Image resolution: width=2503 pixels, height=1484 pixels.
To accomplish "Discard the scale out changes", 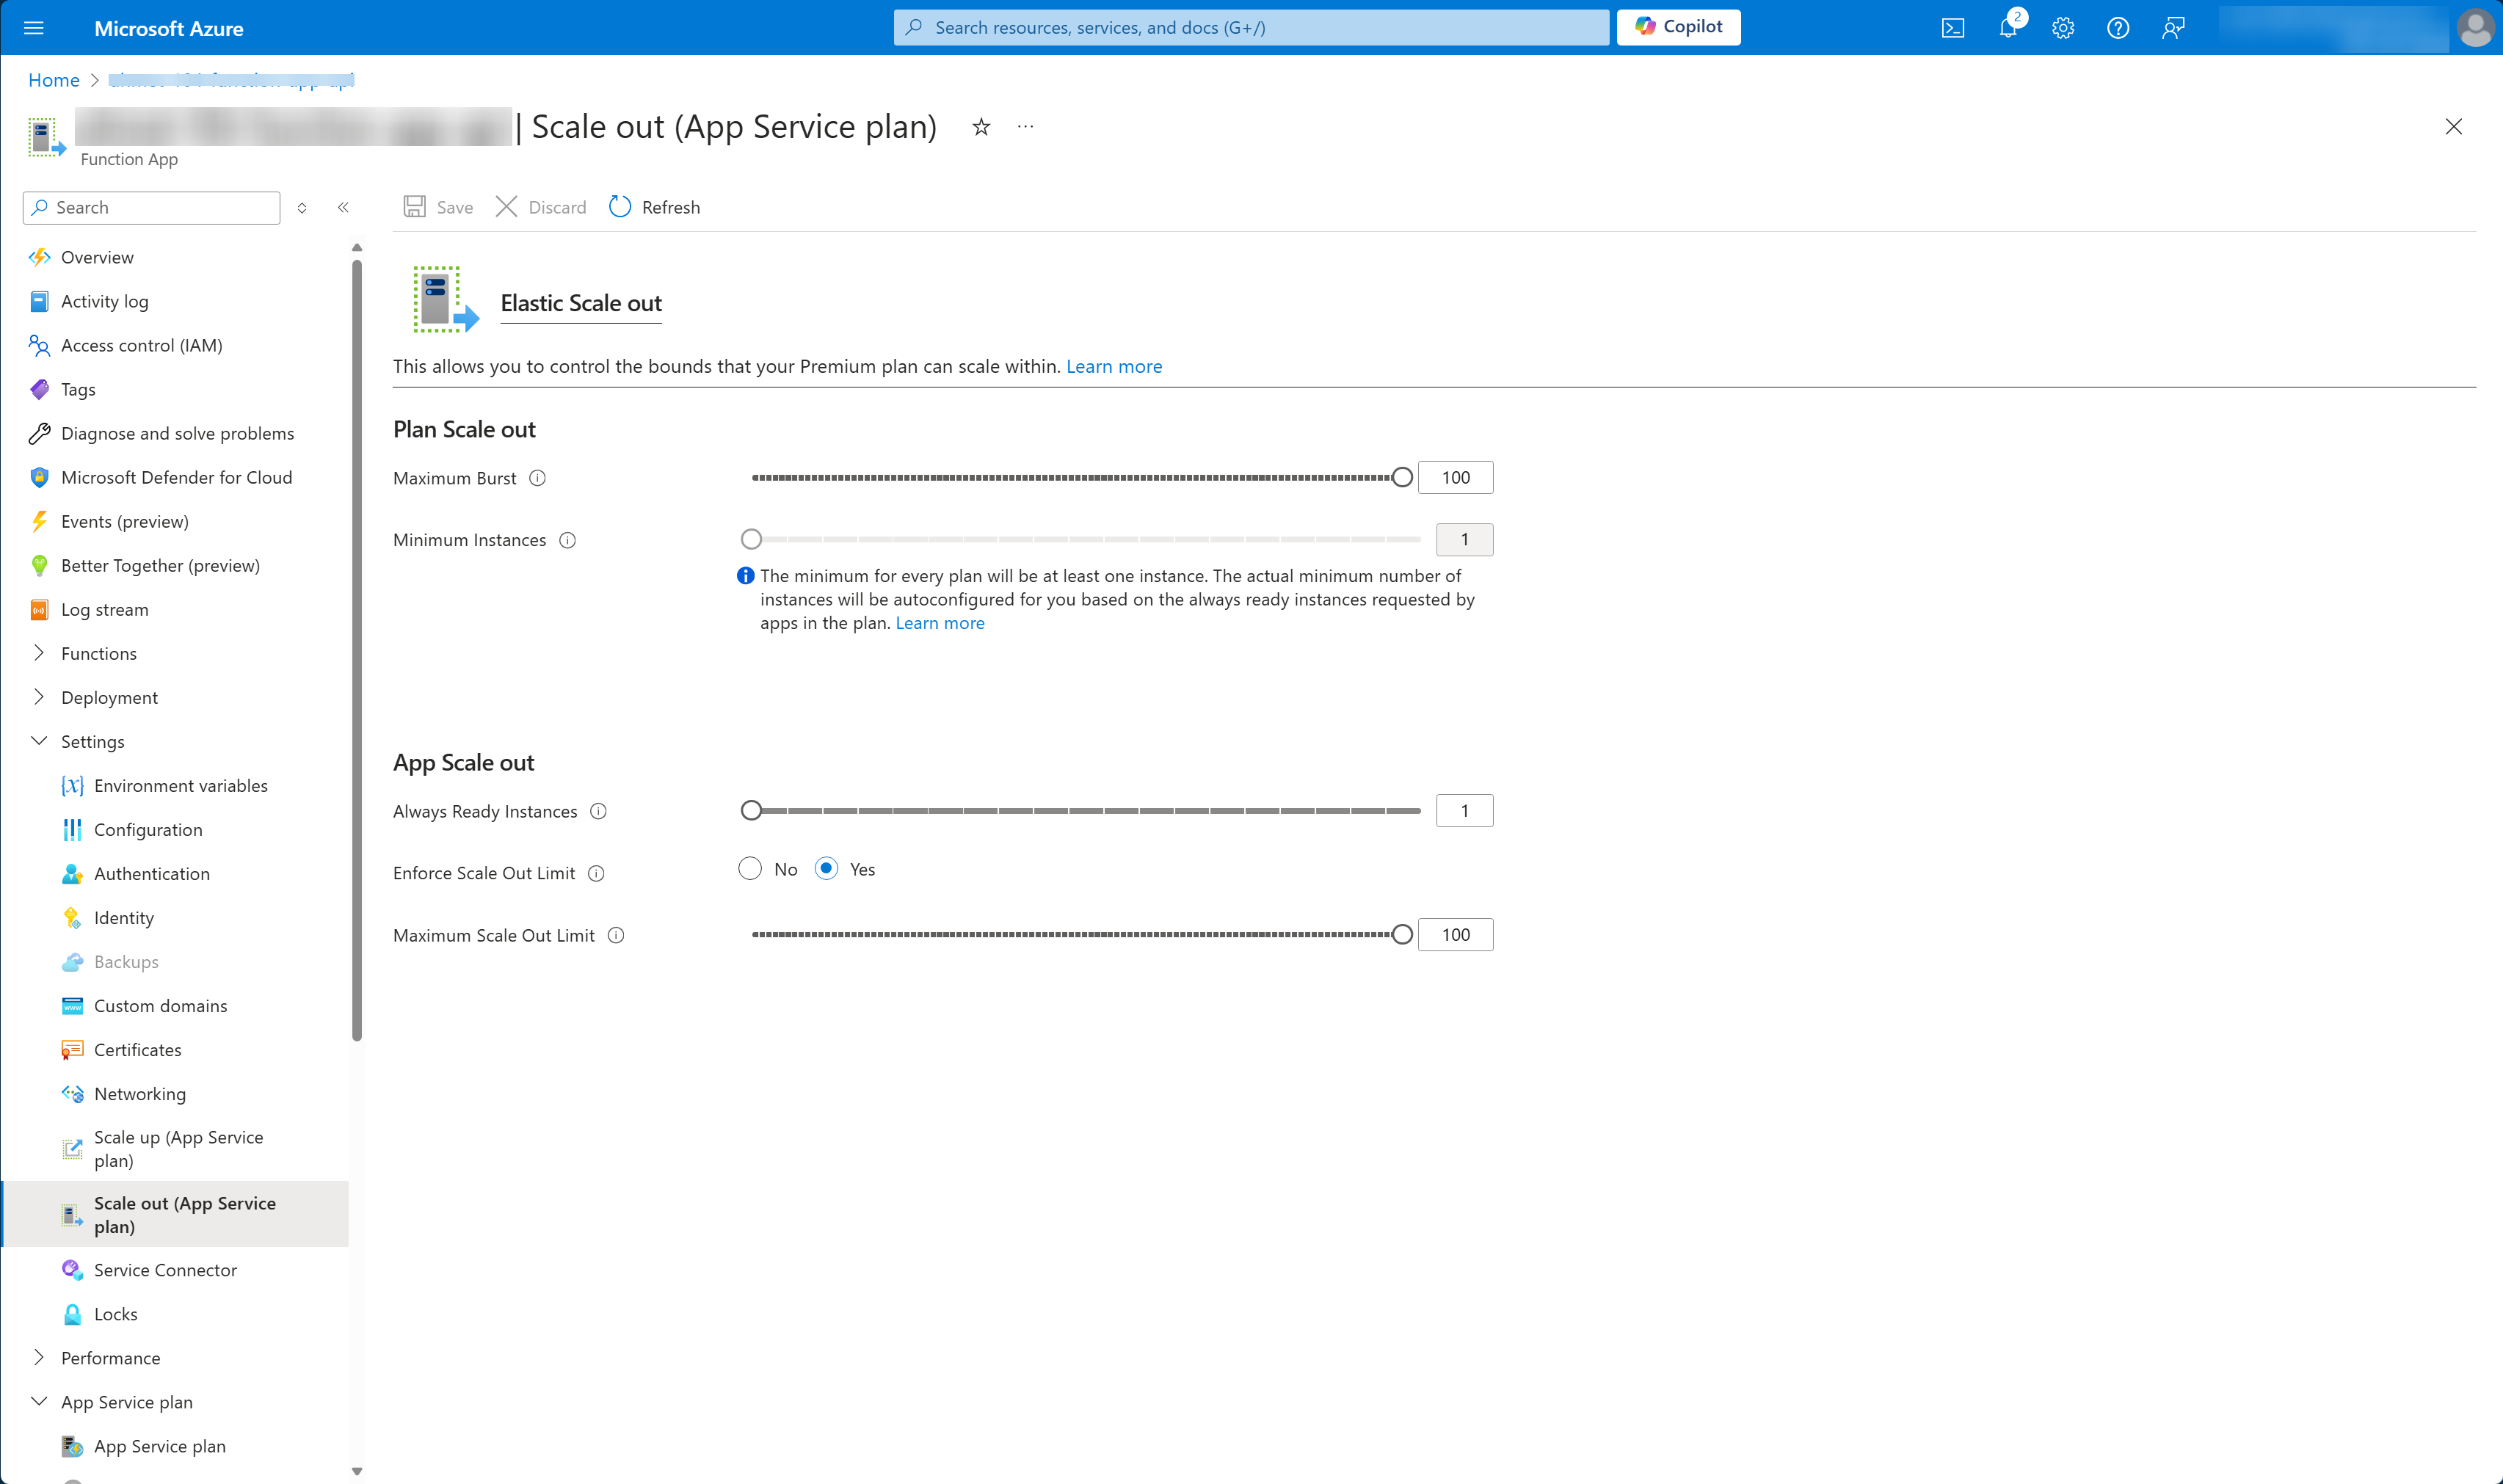I will click(539, 207).
